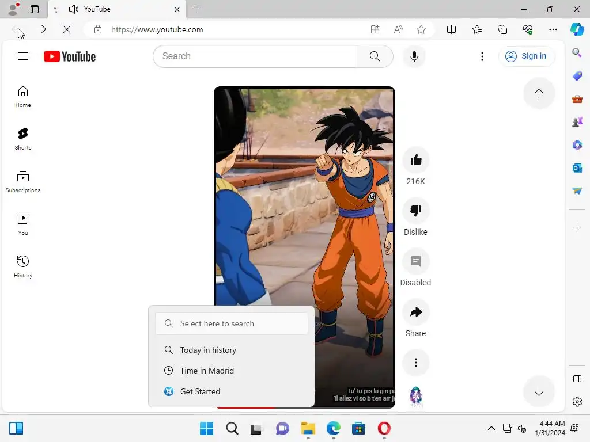Image resolution: width=590 pixels, height=442 pixels.
Task: Activate voice search microphone
Action: tap(414, 56)
